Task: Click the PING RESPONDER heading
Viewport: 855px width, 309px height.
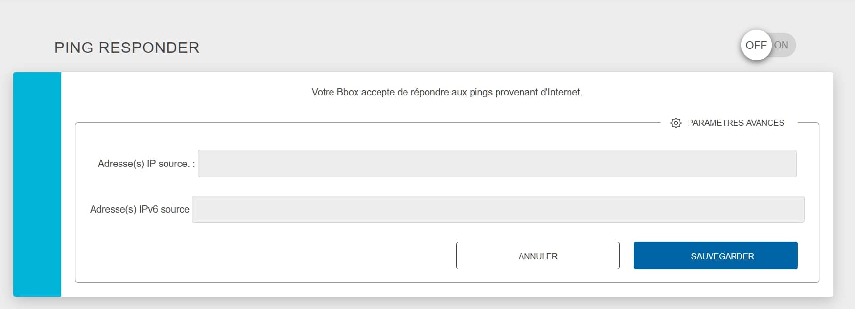Action: pyautogui.click(x=127, y=48)
